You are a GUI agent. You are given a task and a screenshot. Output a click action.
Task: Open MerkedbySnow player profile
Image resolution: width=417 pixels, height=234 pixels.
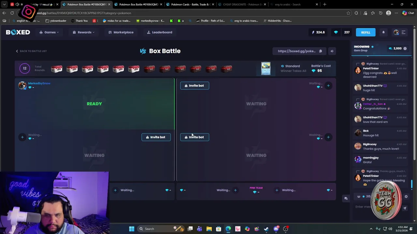coord(39,83)
